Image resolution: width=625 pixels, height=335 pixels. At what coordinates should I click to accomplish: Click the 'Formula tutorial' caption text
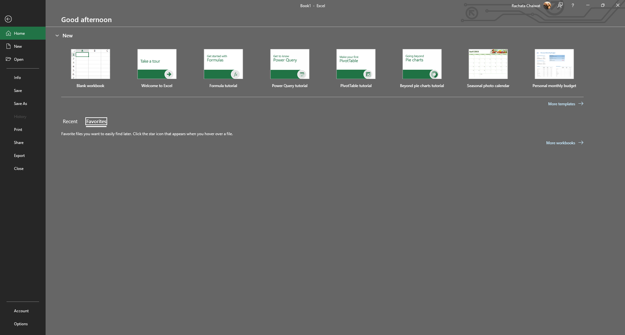223,86
